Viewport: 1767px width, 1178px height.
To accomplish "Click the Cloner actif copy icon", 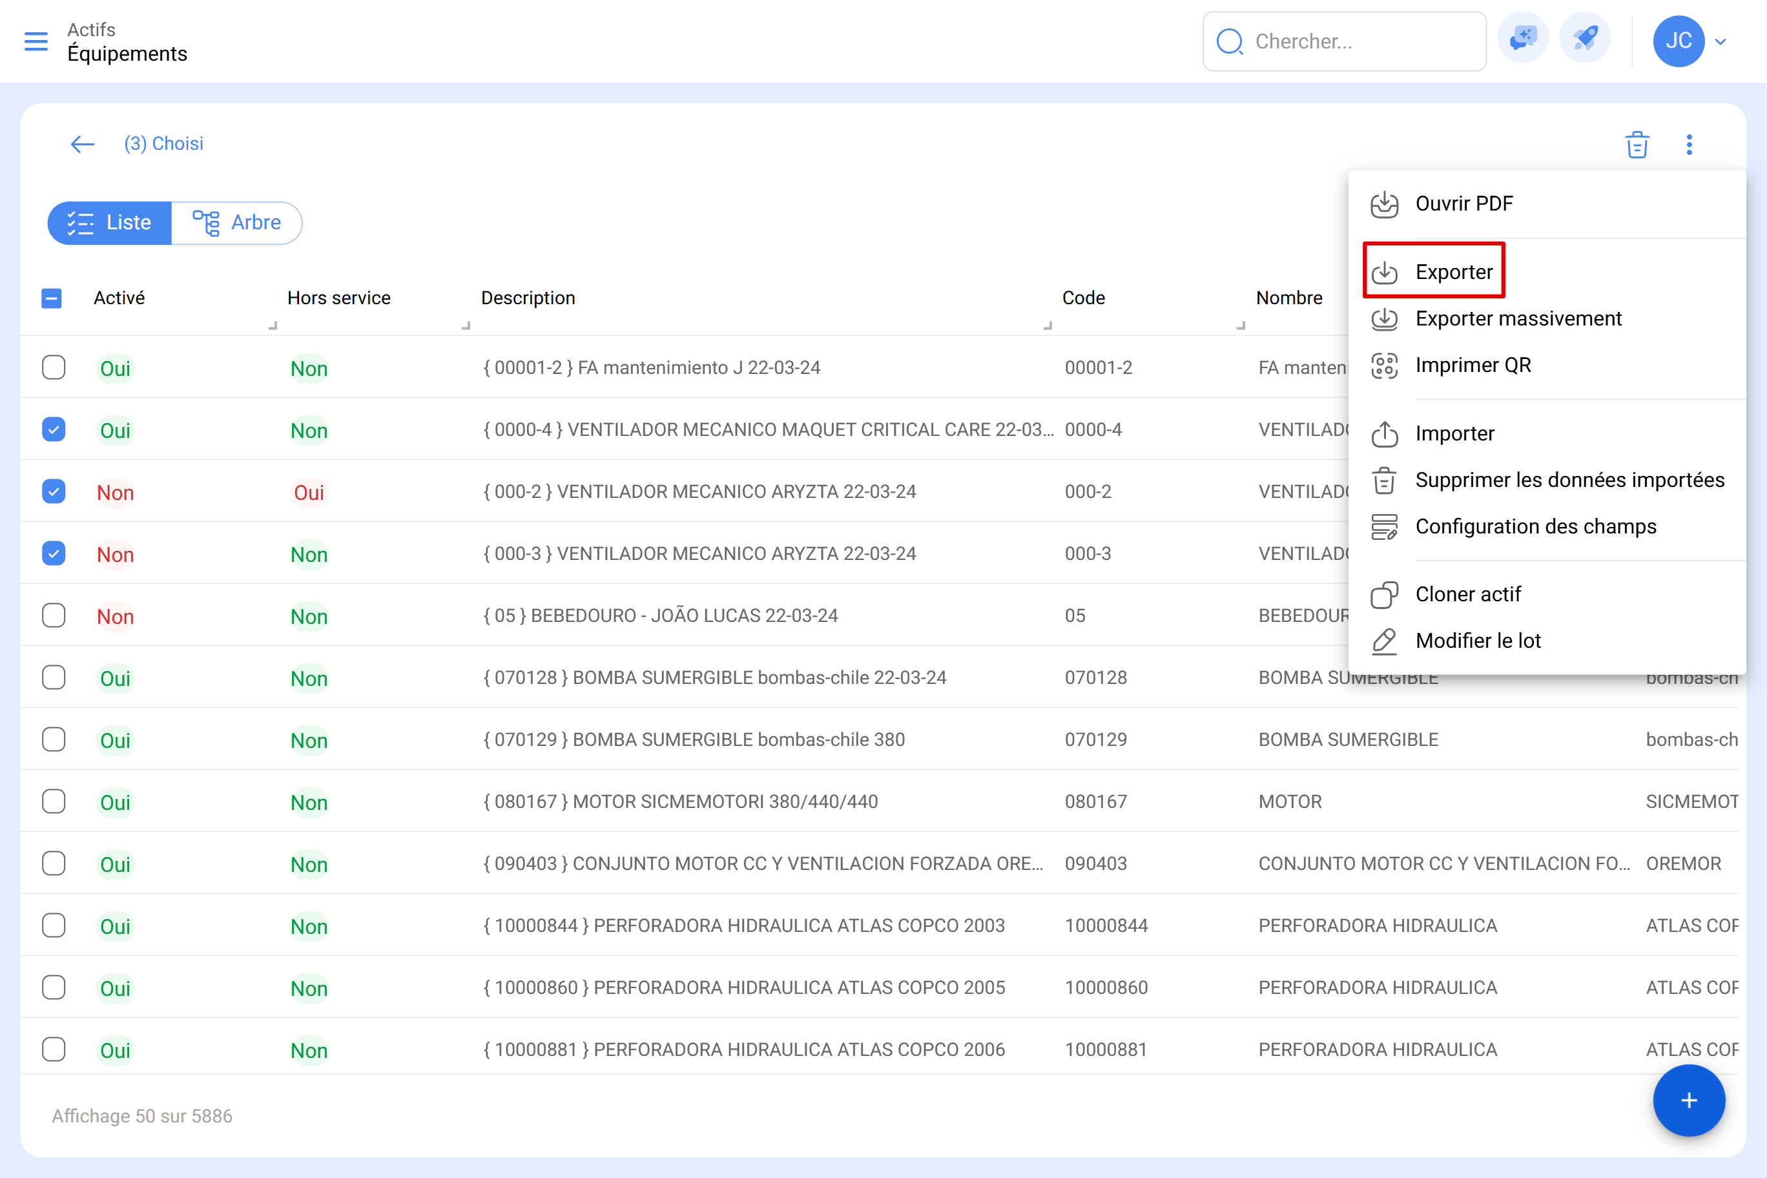I will click(x=1384, y=594).
